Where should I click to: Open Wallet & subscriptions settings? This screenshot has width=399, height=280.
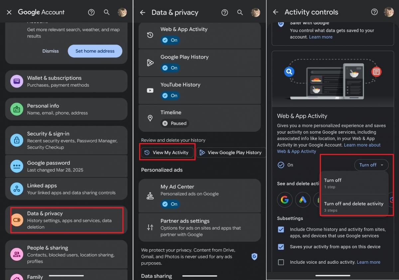click(66, 81)
